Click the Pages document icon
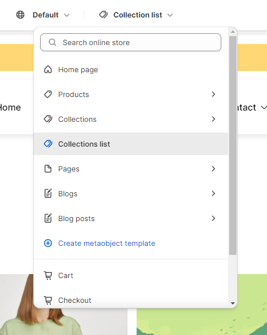Viewport: 267px width, 335px height. 48,169
